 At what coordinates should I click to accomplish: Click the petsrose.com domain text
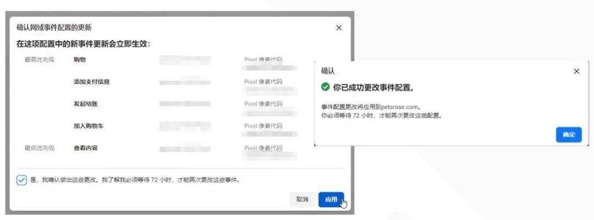399,108
